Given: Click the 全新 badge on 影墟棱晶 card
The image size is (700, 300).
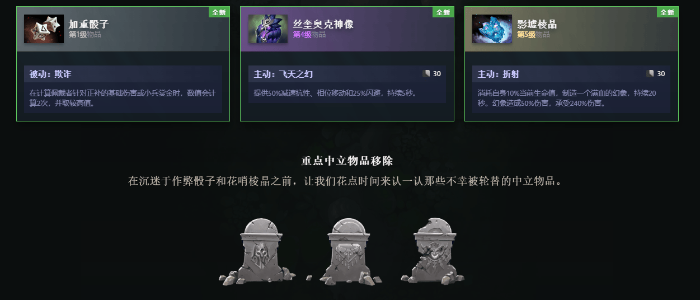Looking at the screenshot, I should coord(667,12).
